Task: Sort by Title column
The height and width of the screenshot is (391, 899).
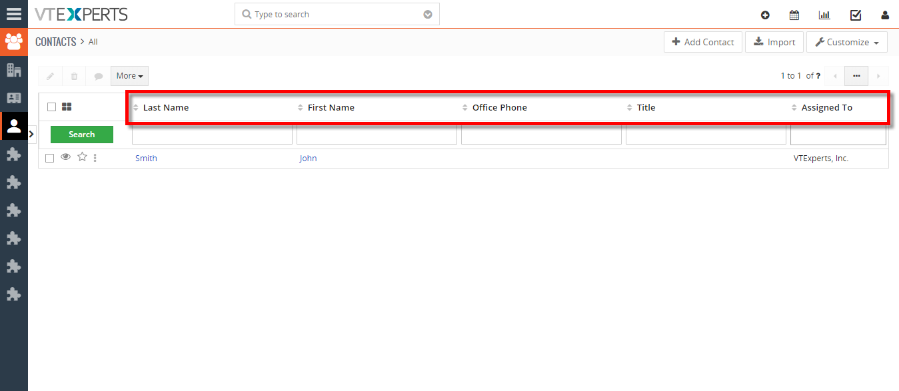Action: point(646,107)
